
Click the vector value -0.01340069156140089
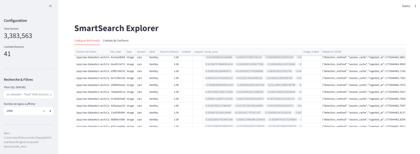pos(219,57)
